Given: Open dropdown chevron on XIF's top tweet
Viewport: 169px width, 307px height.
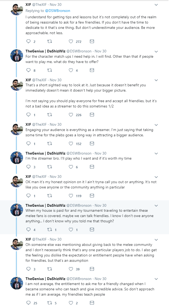Looking at the screenshot, I should coord(156,5).
